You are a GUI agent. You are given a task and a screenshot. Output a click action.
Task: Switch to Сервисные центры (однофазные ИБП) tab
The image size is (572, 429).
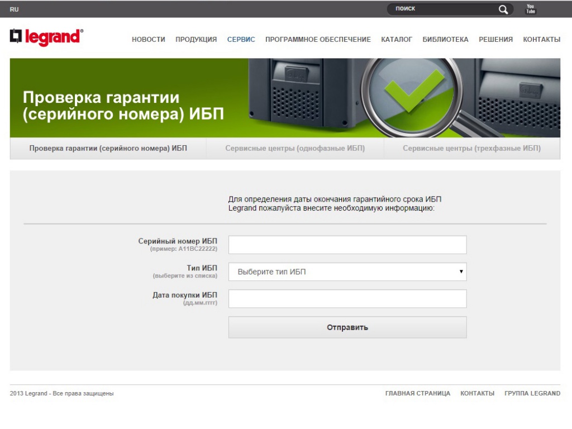click(x=295, y=149)
